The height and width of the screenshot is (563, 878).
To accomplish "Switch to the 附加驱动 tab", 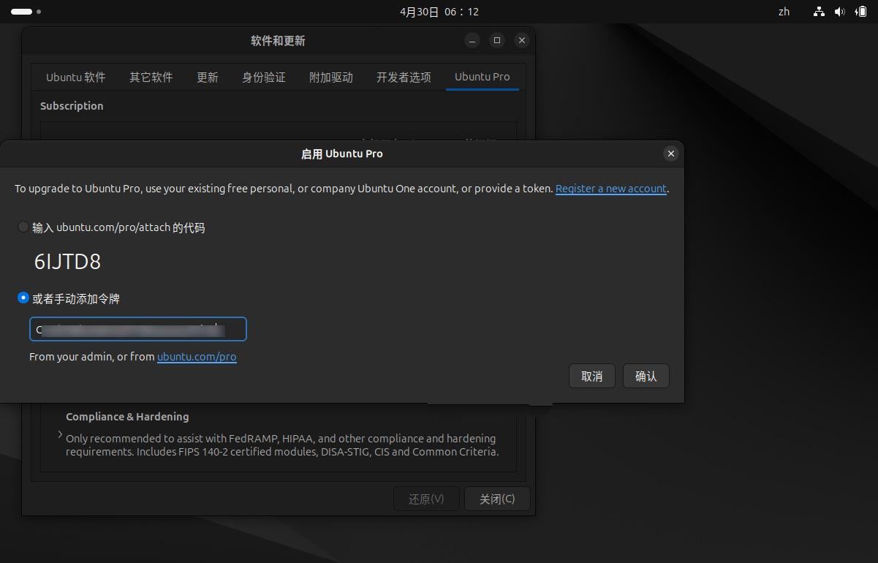I will click(x=330, y=77).
